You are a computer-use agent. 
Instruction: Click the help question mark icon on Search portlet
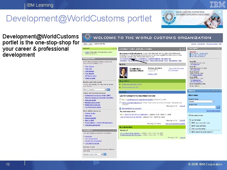[220, 91]
